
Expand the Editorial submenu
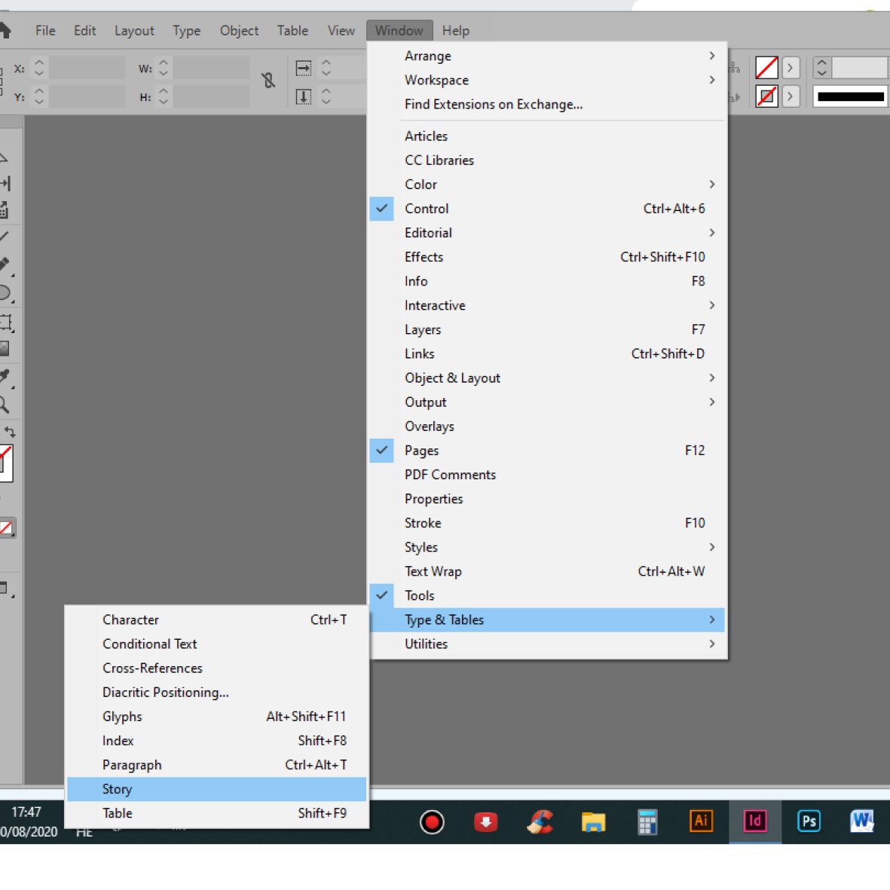[x=547, y=233]
